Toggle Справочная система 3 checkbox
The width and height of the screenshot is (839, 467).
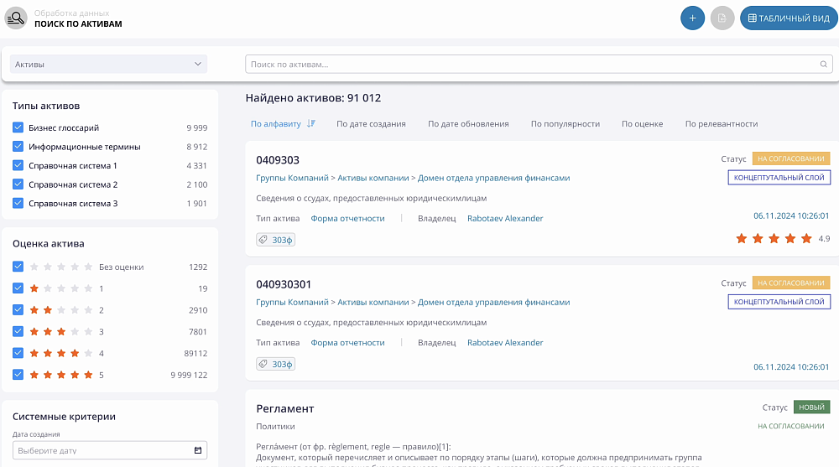click(x=18, y=203)
